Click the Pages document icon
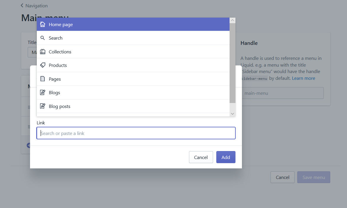 click(x=42, y=79)
